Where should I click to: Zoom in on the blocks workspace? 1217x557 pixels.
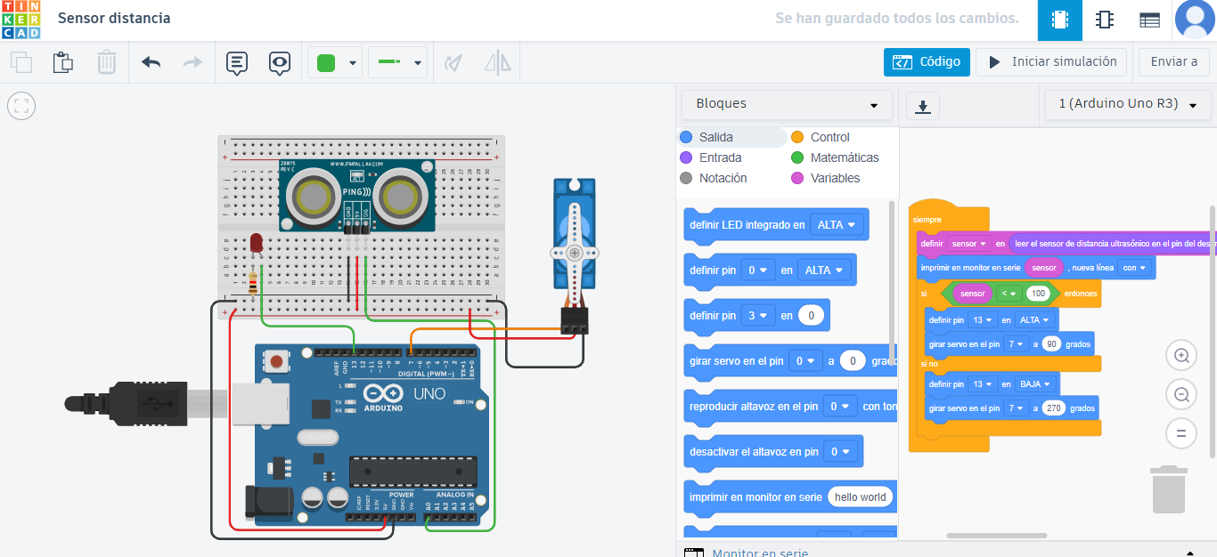coord(1181,356)
